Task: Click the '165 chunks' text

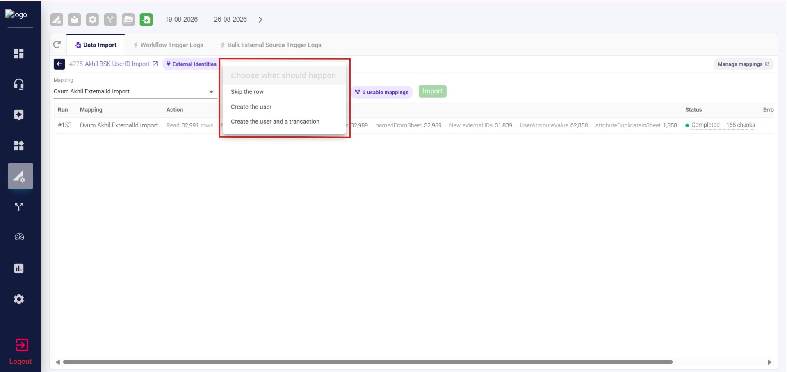Action: tap(741, 125)
